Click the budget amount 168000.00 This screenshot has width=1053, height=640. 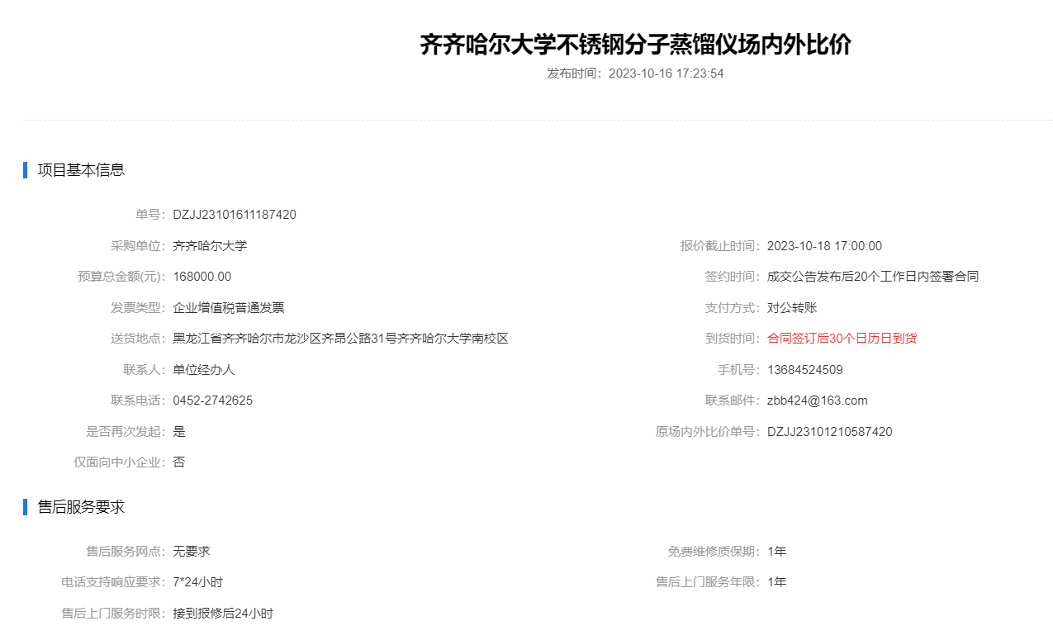click(x=202, y=277)
